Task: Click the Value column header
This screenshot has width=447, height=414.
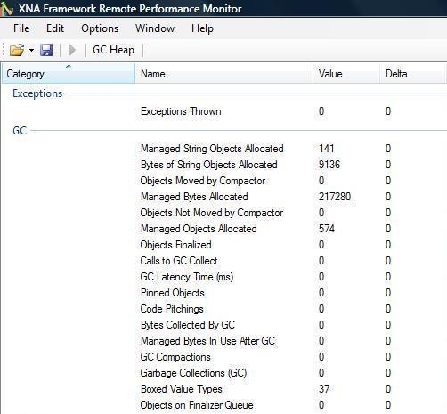Action: click(x=346, y=73)
